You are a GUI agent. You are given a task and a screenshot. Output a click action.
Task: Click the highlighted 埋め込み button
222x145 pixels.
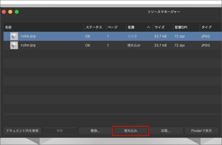(x=131, y=131)
